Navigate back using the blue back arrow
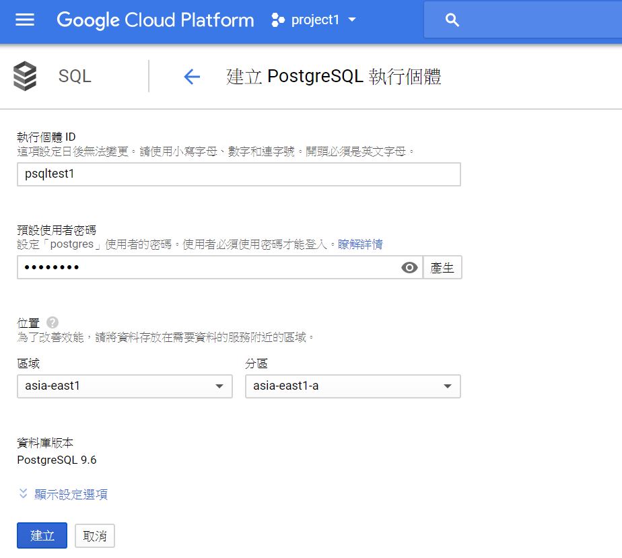622x558 pixels. [x=193, y=76]
